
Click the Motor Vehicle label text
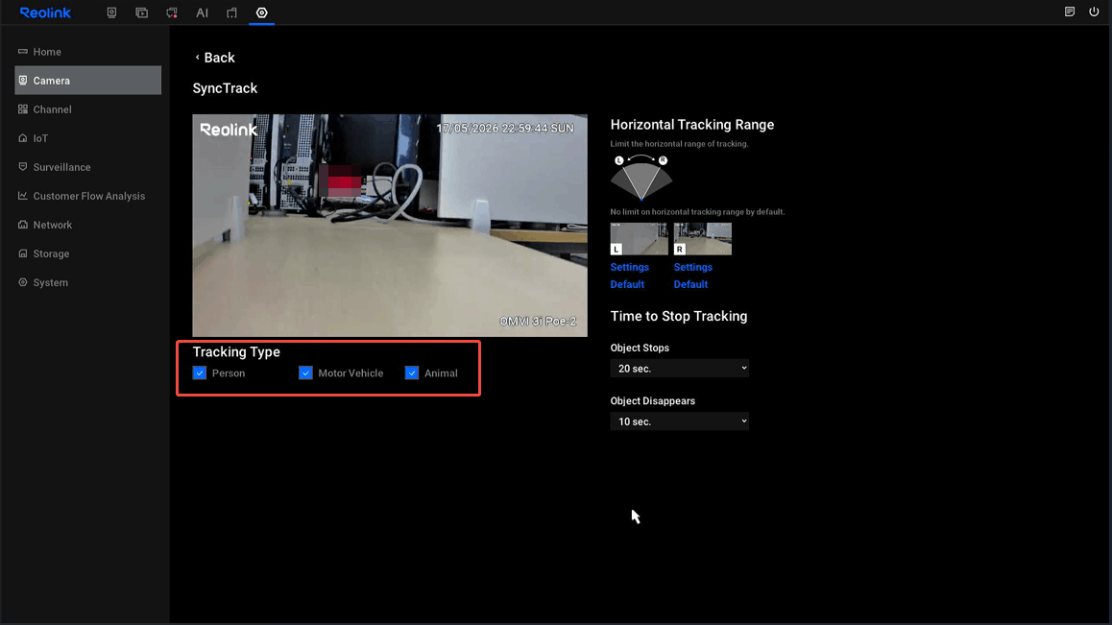[351, 373]
